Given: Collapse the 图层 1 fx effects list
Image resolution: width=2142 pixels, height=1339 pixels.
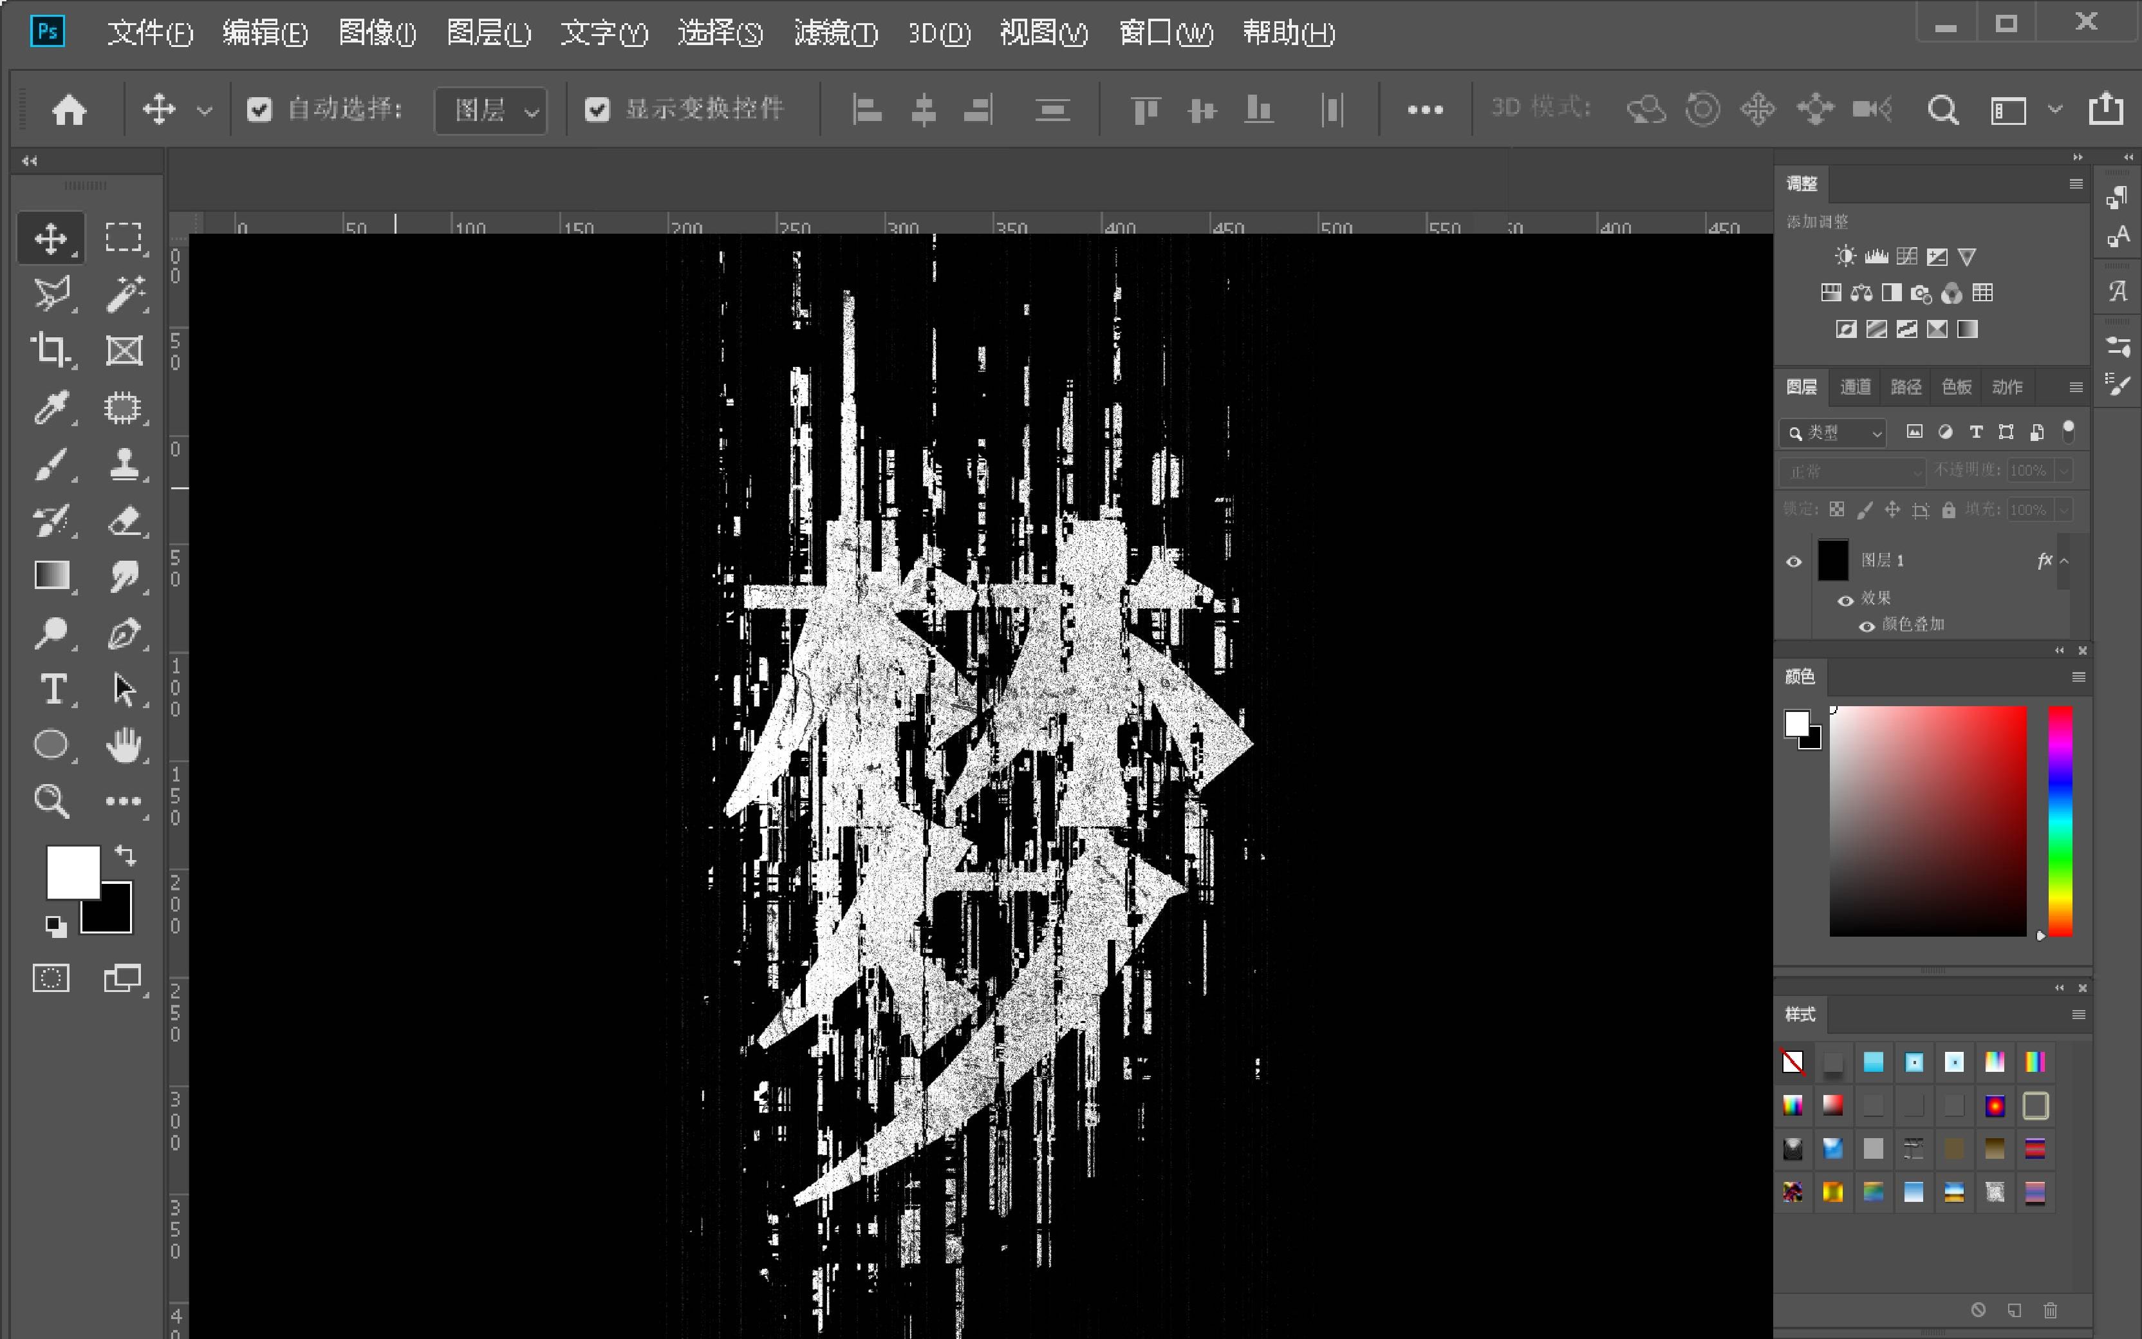Looking at the screenshot, I should coord(2064,561).
